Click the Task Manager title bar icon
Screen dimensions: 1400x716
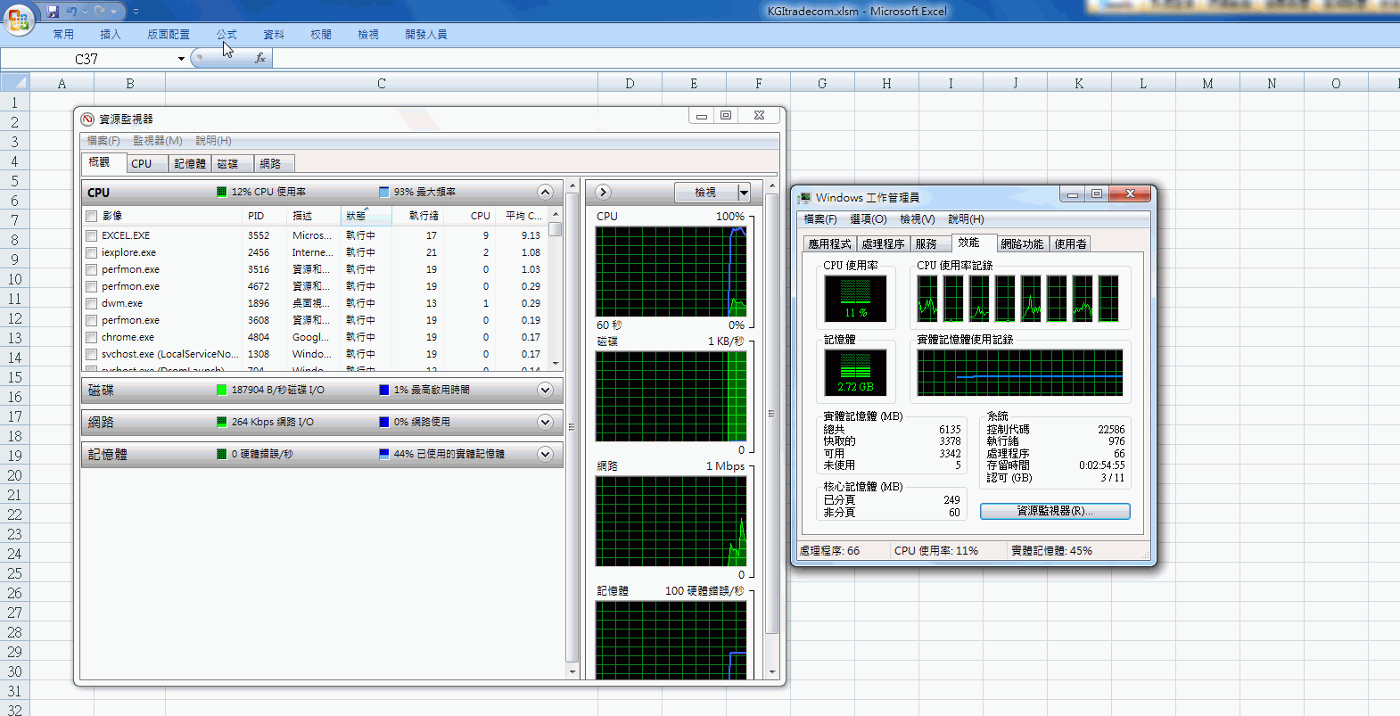click(805, 197)
